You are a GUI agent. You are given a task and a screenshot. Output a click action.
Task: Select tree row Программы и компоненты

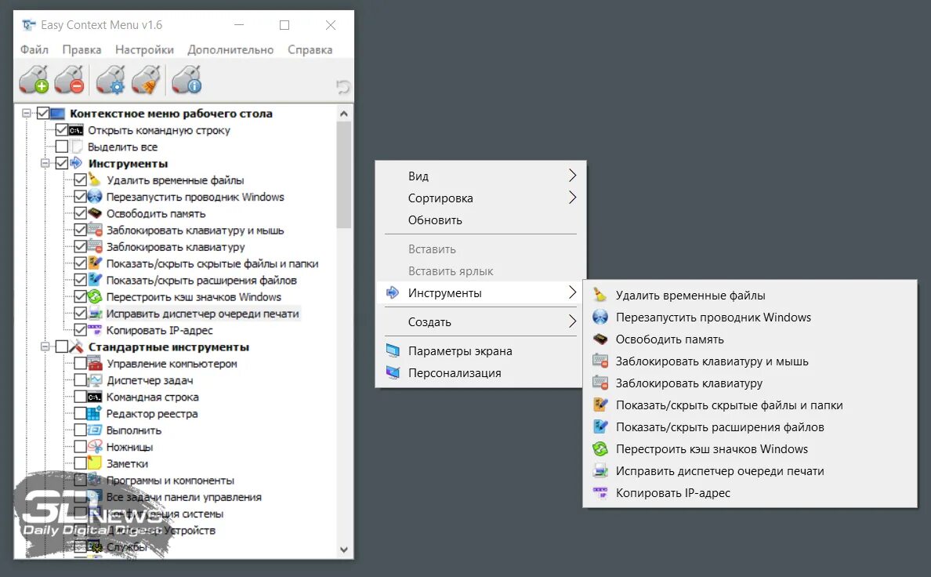[170, 480]
